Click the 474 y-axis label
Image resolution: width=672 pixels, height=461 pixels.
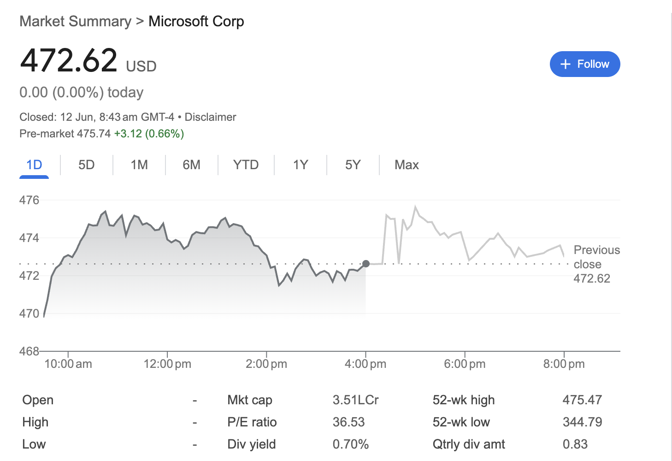pos(29,238)
